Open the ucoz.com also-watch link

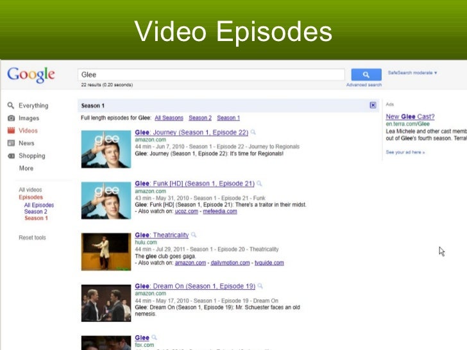[187, 212]
